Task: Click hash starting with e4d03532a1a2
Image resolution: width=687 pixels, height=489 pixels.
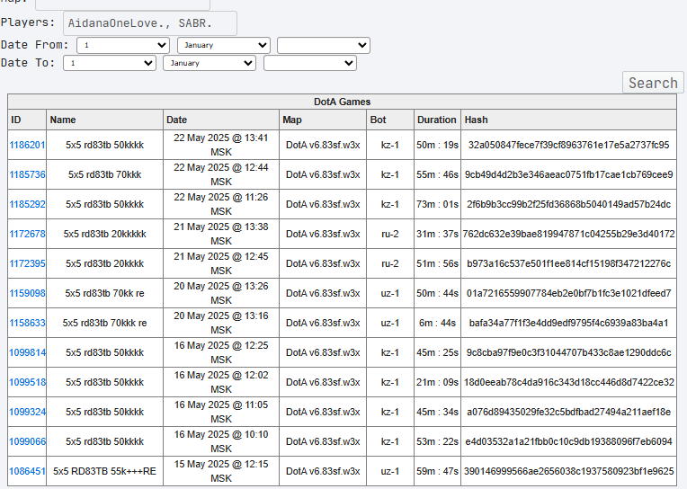Action: click(568, 441)
